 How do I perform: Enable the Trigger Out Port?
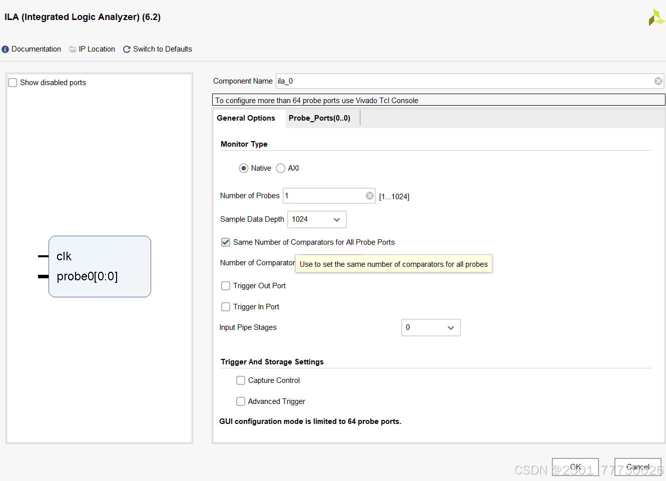coord(226,286)
